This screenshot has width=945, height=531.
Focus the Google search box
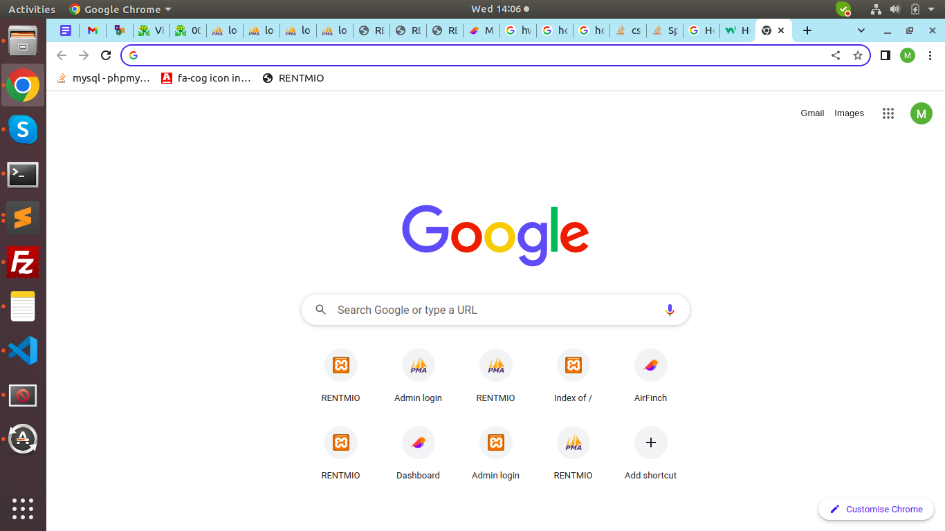point(495,310)
